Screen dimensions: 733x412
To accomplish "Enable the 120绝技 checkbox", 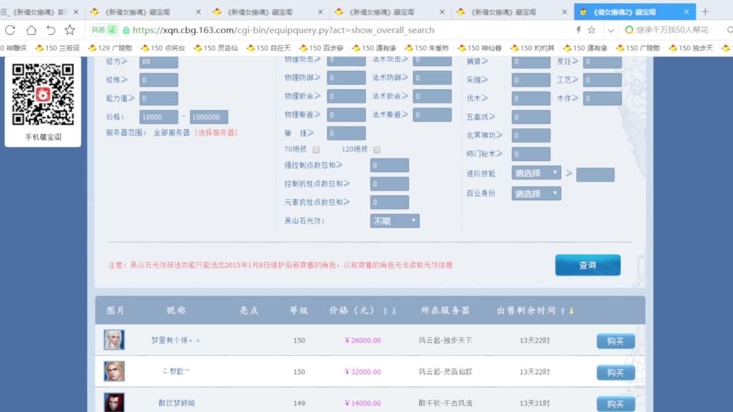I will [x=377, y=149].
